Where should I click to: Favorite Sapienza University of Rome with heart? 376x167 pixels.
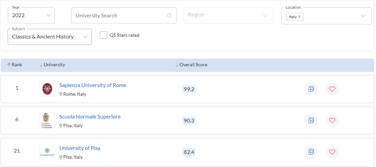pyautogui.click(x=332, y=89)
